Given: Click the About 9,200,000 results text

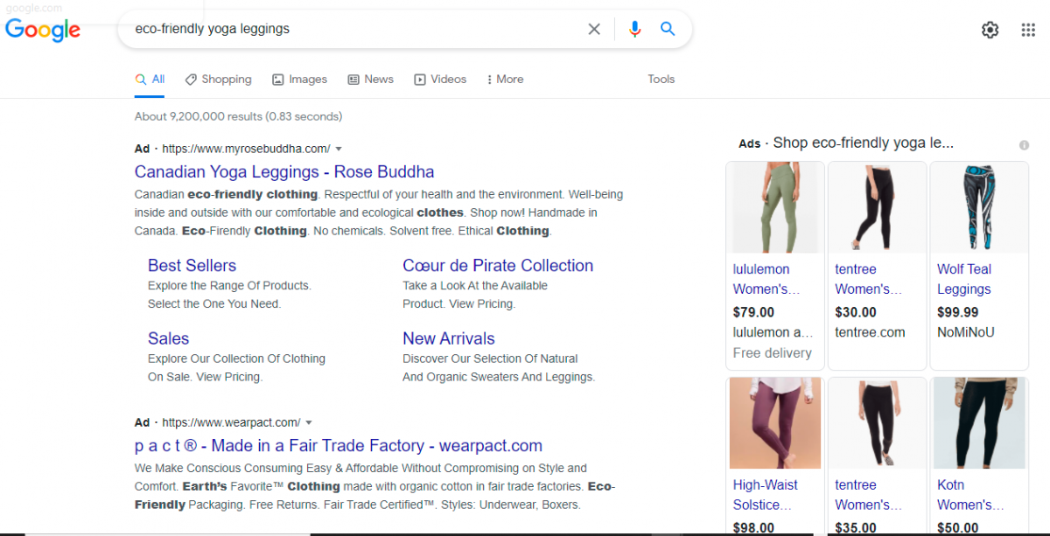Looking at the screenshot, I should pos(238,116).
